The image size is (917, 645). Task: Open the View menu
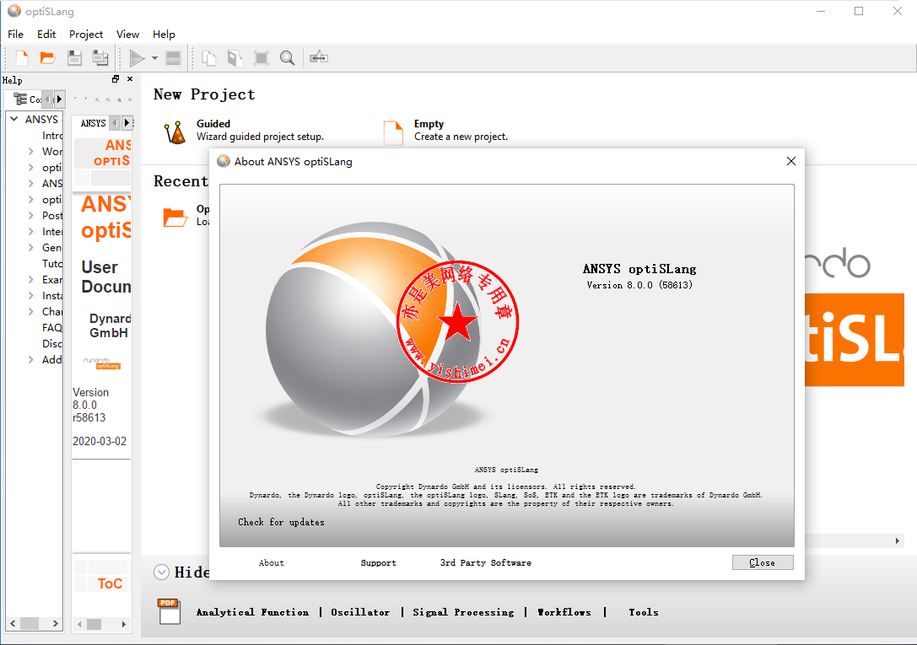(127, 35)
